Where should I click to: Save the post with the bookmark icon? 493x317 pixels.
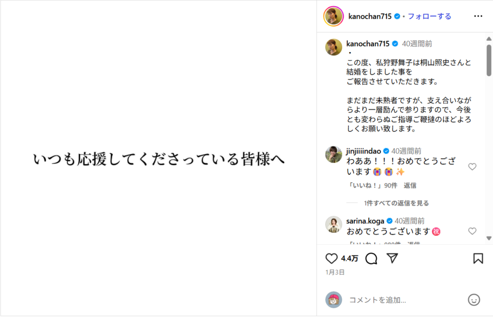point(478,258)
